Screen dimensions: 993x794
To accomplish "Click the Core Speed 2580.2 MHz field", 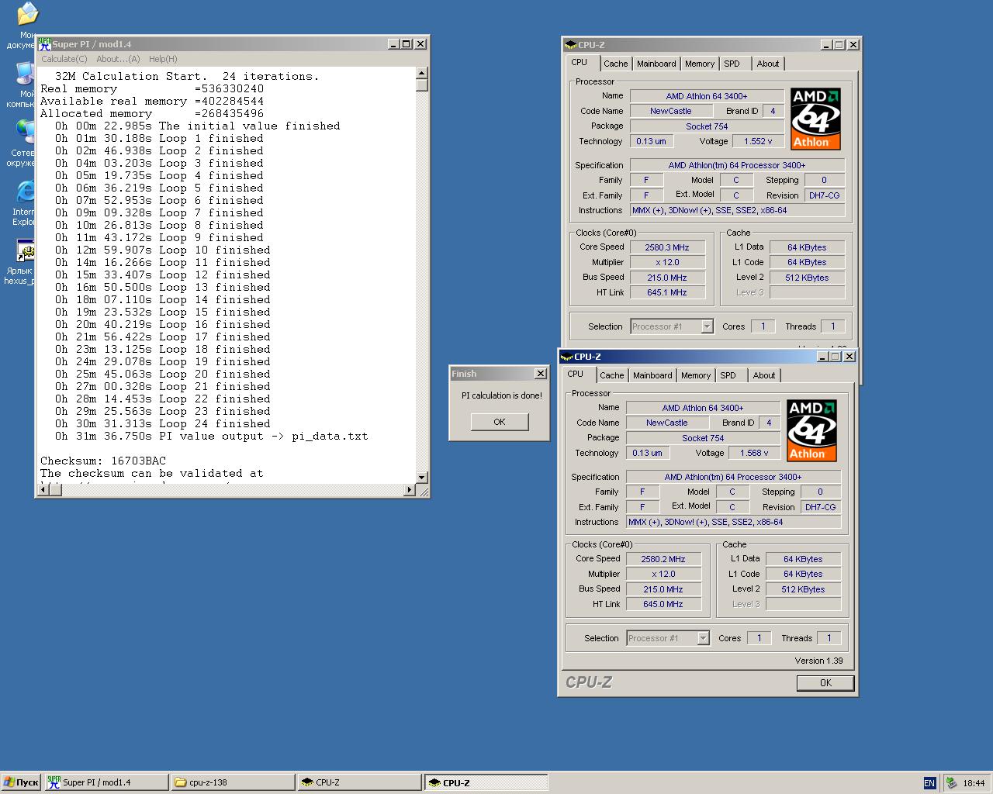I will (x=663, y=559).
